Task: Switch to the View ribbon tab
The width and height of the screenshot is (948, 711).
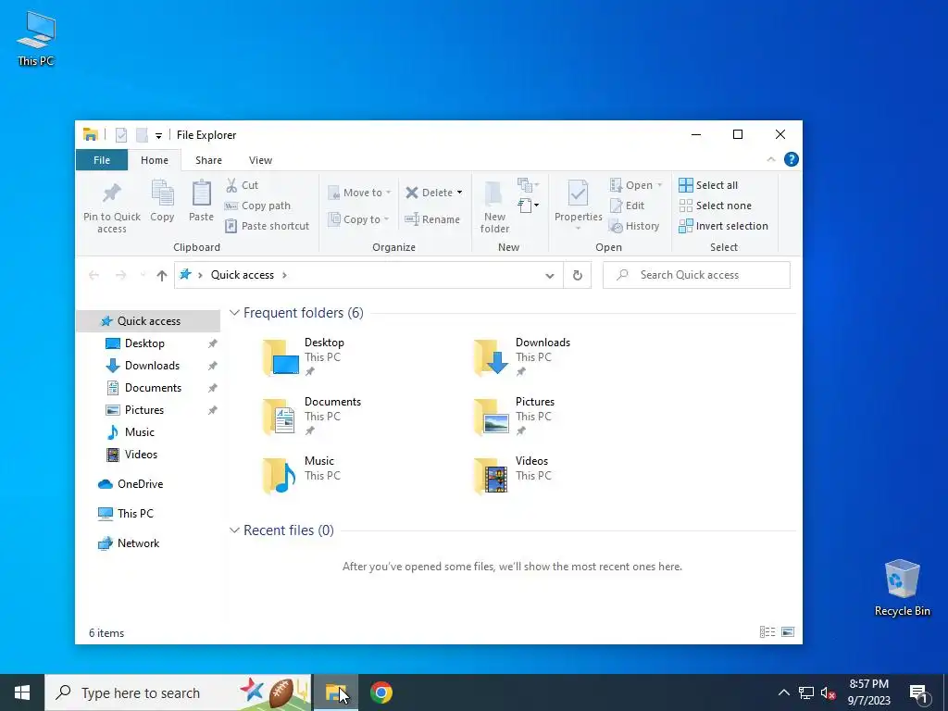Action: tap(260, 160)
